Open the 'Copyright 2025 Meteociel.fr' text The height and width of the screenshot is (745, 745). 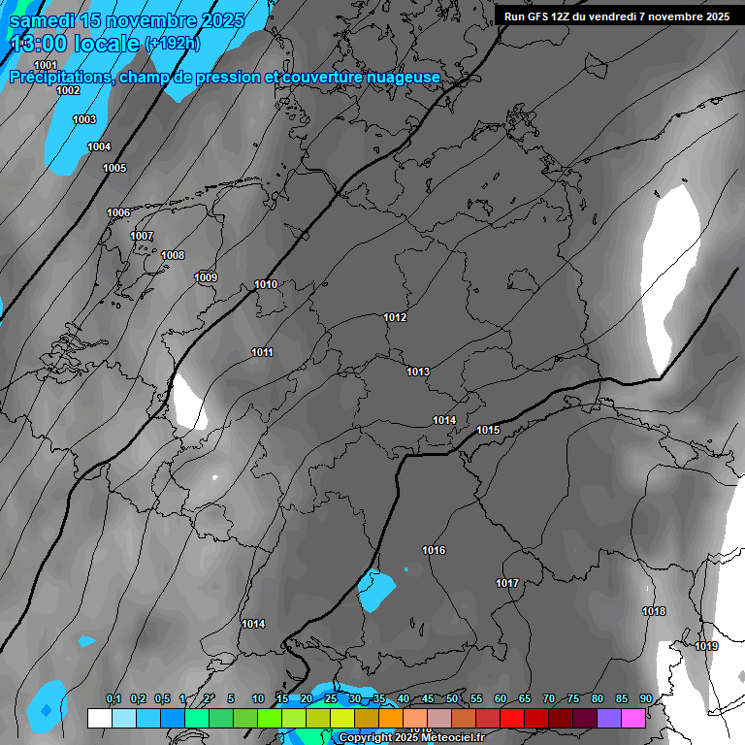click(412, 737)
